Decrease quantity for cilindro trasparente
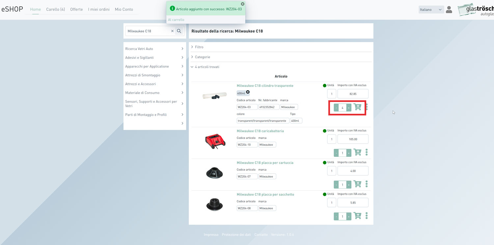Viewport: 494px width, 245px height. [336, 108]
